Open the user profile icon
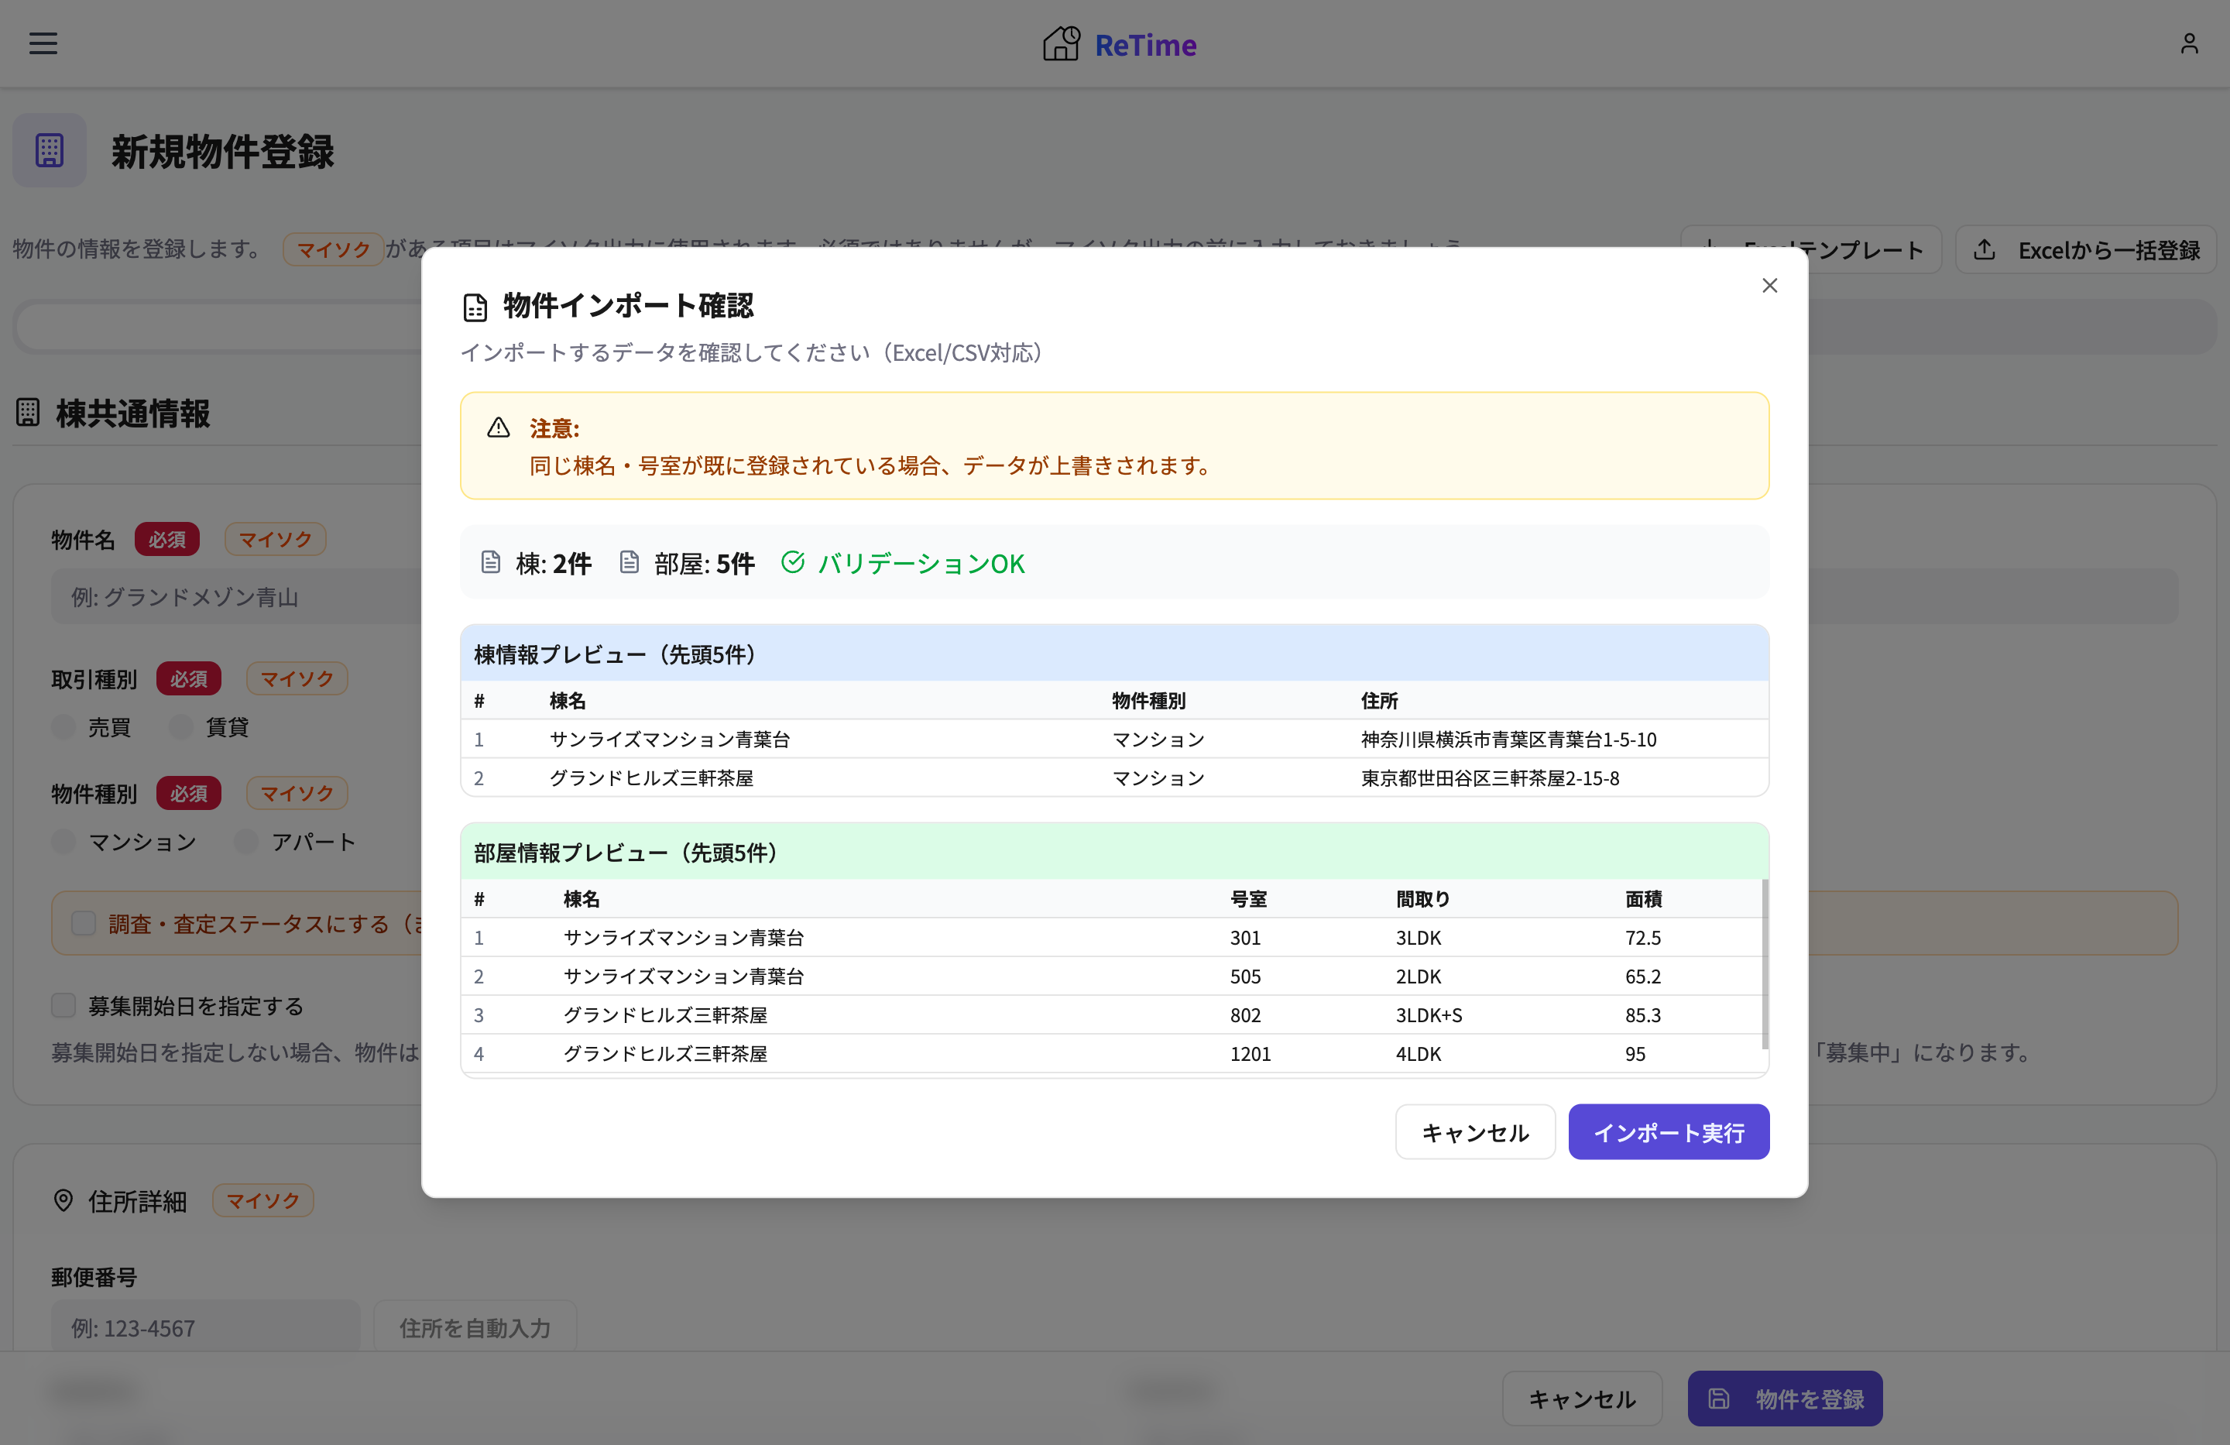2230x1445 pixels. point(2189,43)
